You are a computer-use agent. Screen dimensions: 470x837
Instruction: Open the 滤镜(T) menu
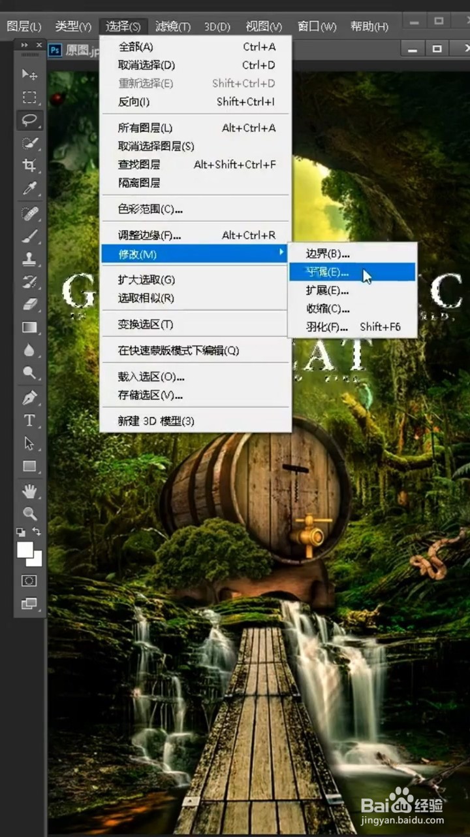pyautogui.click(x=173, y=27)
